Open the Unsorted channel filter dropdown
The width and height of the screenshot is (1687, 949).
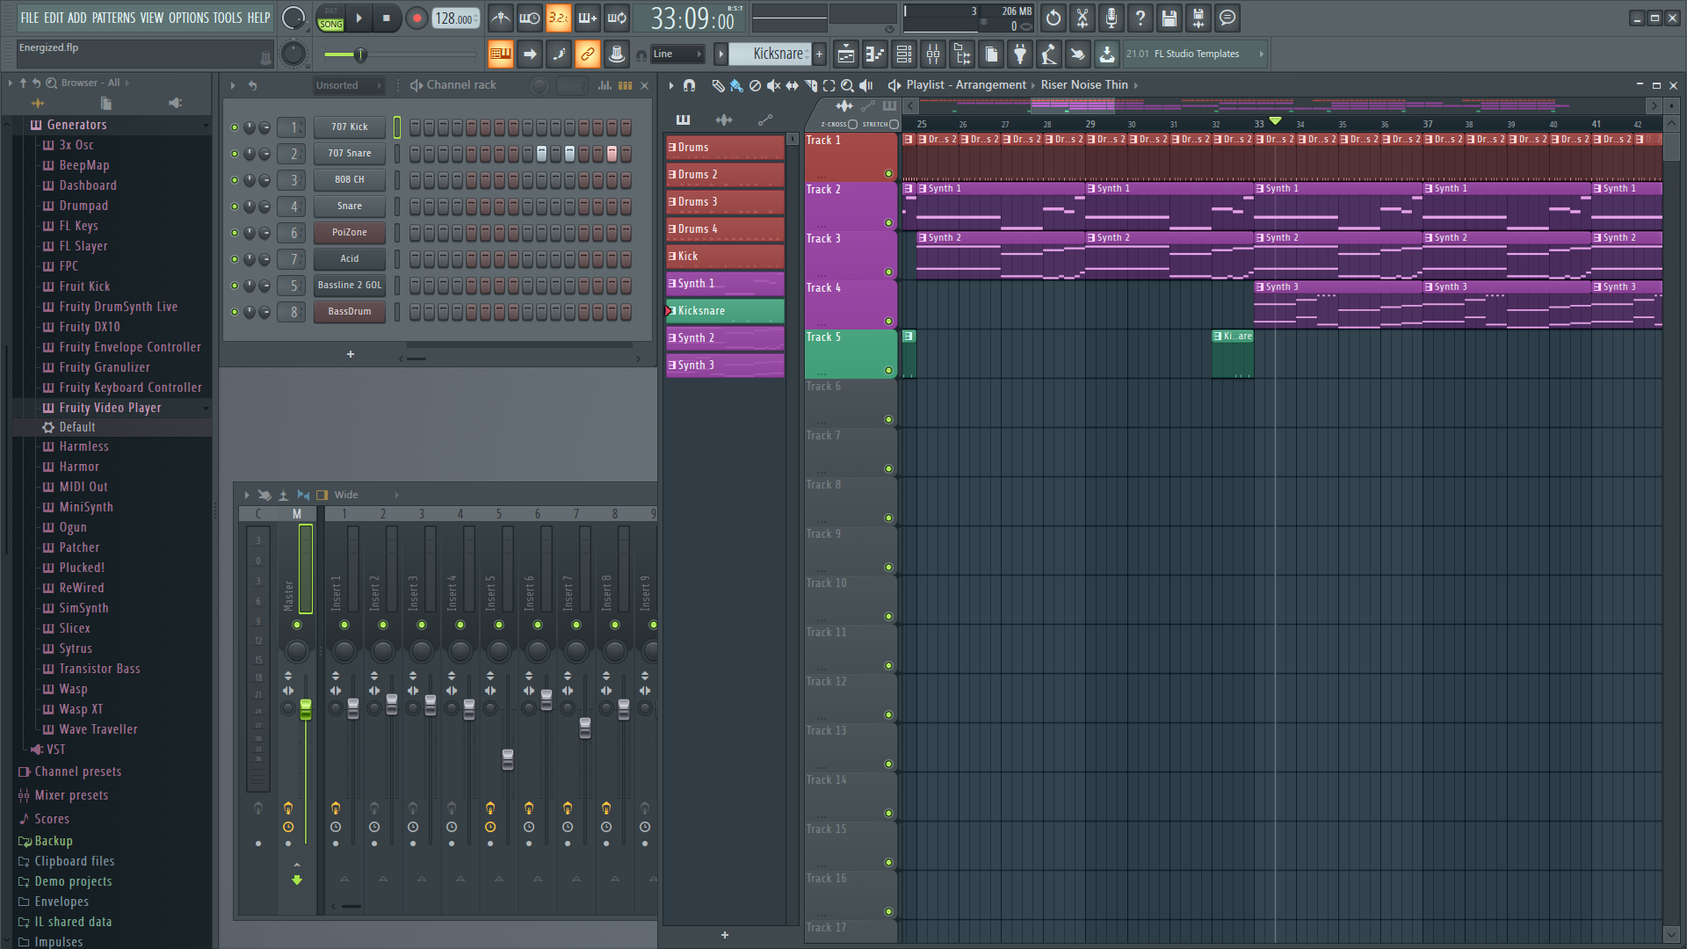pos(349,85)
